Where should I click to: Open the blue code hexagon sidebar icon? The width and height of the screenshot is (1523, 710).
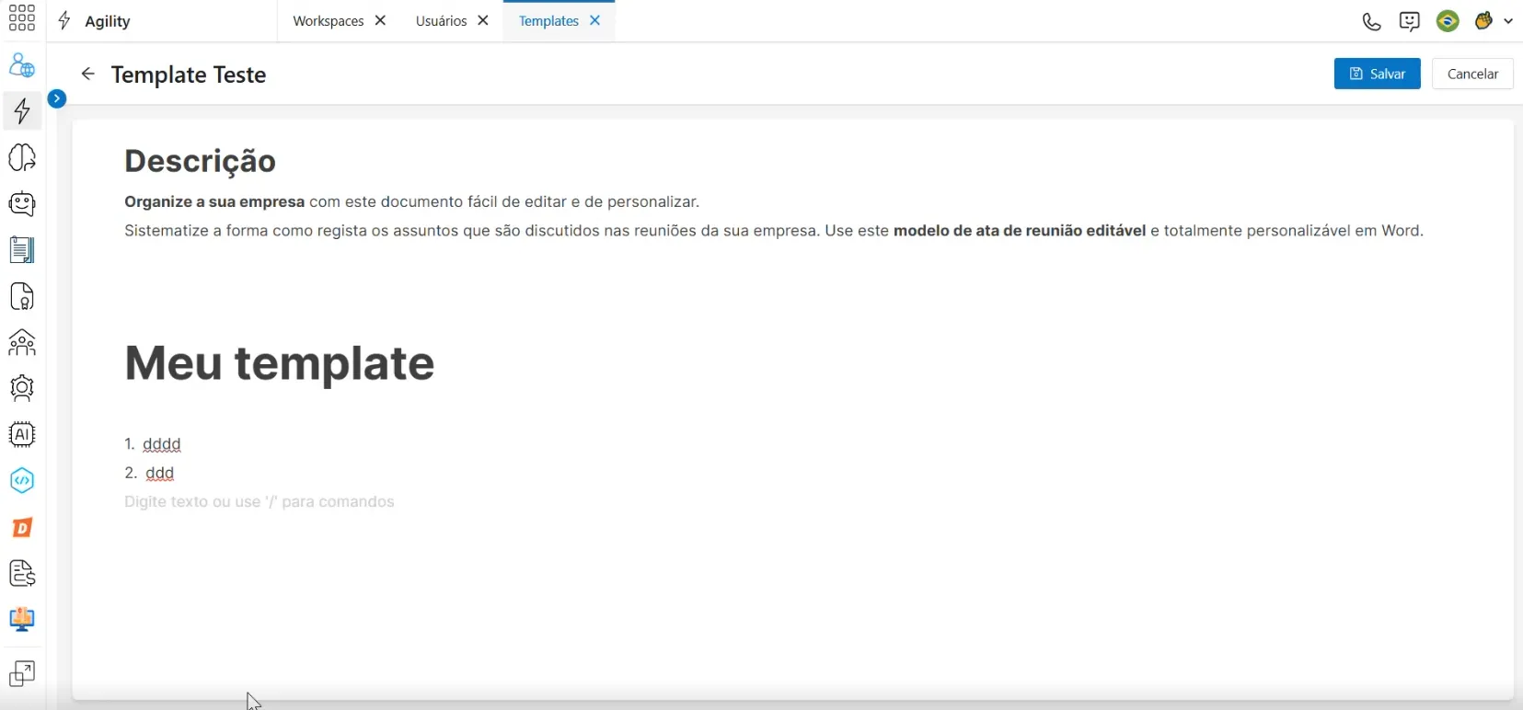point(22,481)
